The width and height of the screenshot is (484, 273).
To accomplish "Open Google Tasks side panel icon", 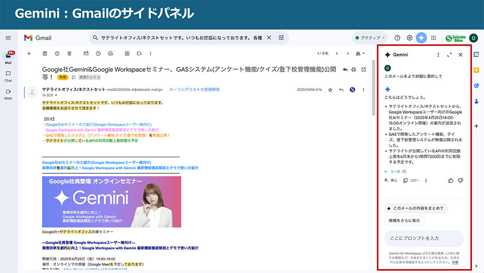I will (x=476, y=86).
